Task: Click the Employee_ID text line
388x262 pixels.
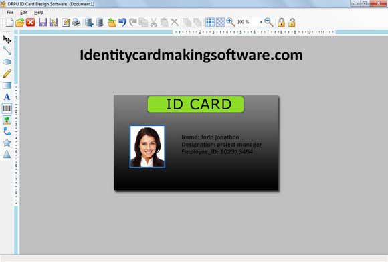Action: click(217, 151)
